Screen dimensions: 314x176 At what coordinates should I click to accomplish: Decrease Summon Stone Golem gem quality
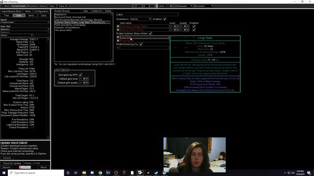pos(188,30)
